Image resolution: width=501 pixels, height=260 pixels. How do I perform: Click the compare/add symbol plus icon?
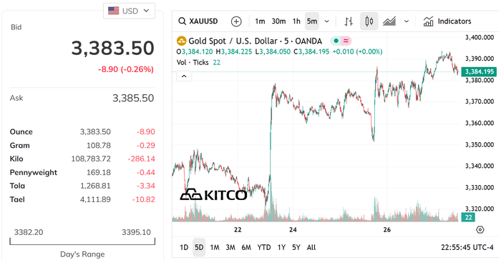pyautogui.click(x=236, y=21)
